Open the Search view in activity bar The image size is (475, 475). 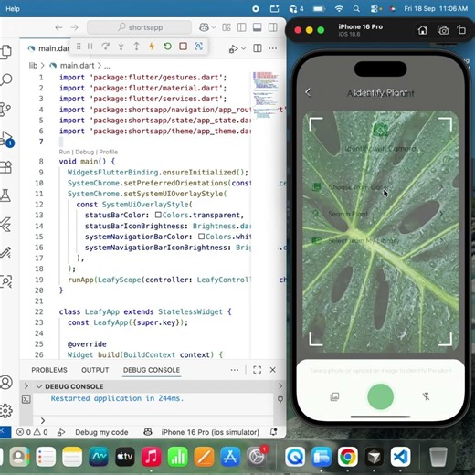click(x=6, y=79)
